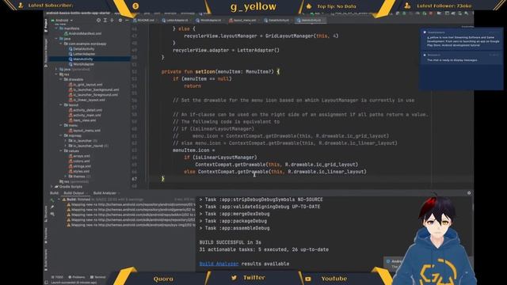Select WordAdapter class in project tree
507x285 pixels.
pos(82,64)
